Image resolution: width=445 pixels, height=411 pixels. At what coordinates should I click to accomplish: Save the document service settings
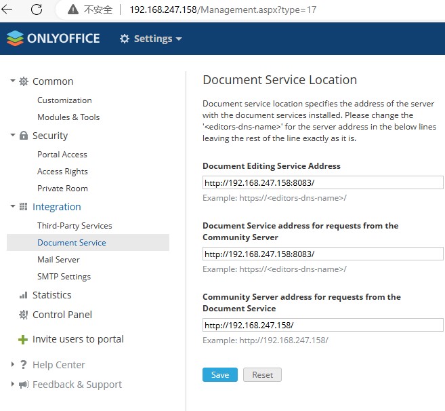220,374
